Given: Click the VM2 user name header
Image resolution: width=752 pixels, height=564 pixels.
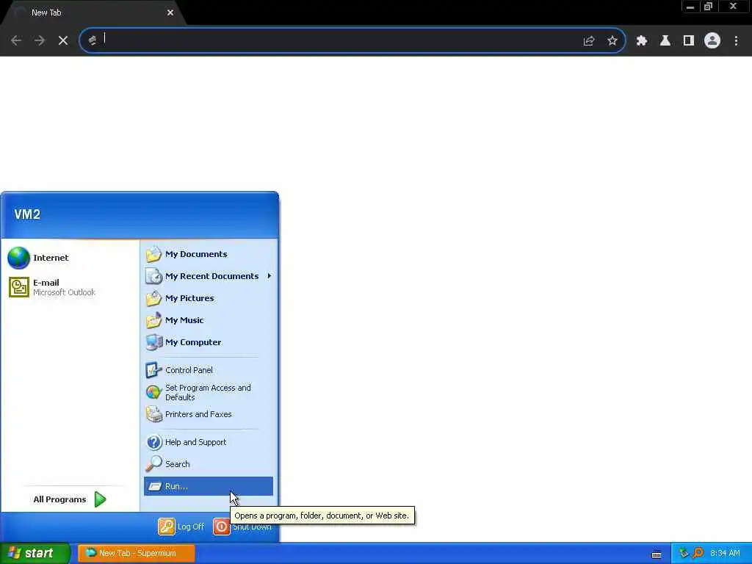Looking at the screenshot, I should point(27,214).
